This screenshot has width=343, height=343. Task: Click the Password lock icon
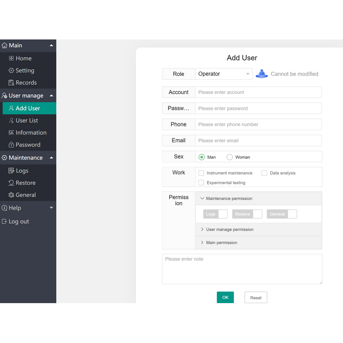click(x=12, y=145)
